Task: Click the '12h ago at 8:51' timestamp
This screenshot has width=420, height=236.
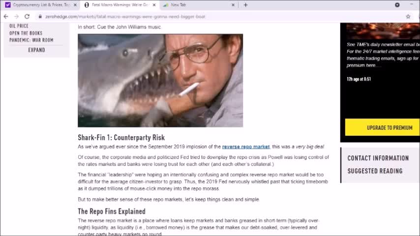Action: pos(359,79)
